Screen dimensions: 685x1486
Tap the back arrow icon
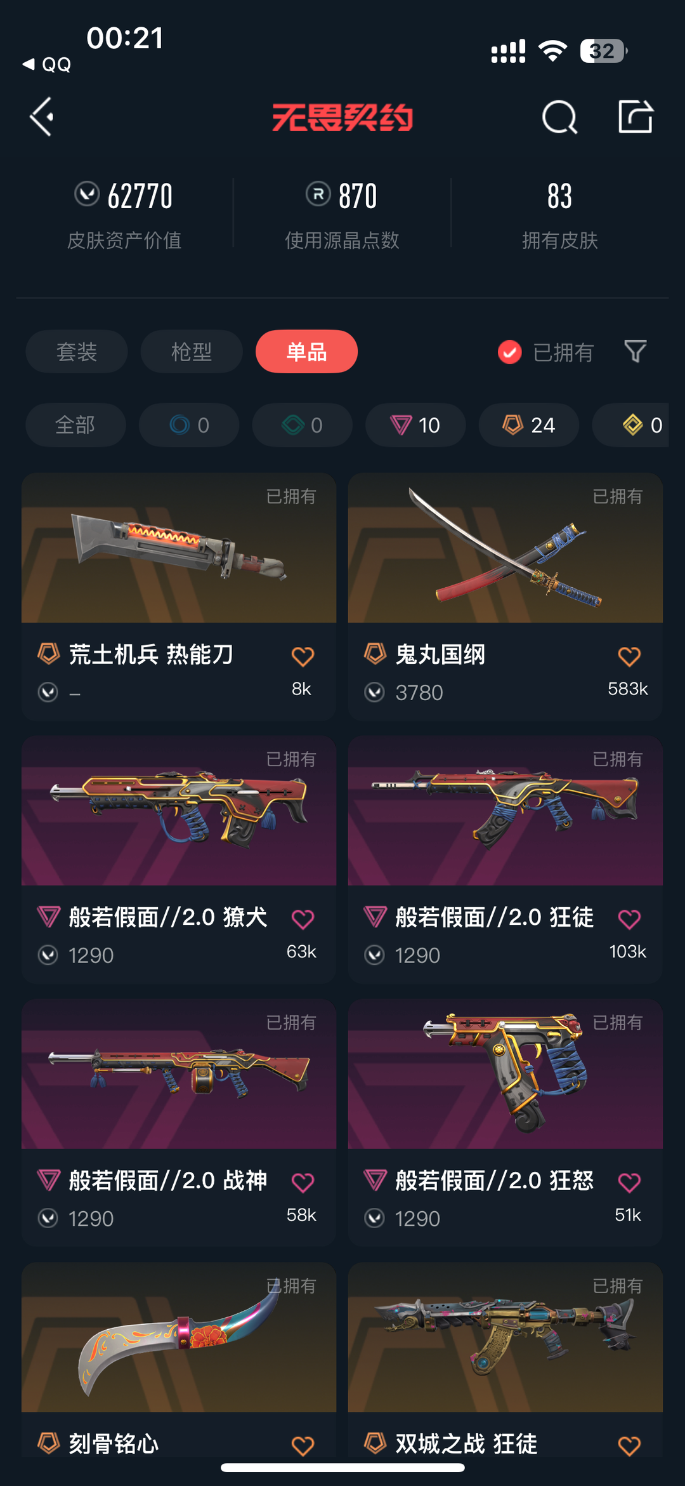point(42,117)
